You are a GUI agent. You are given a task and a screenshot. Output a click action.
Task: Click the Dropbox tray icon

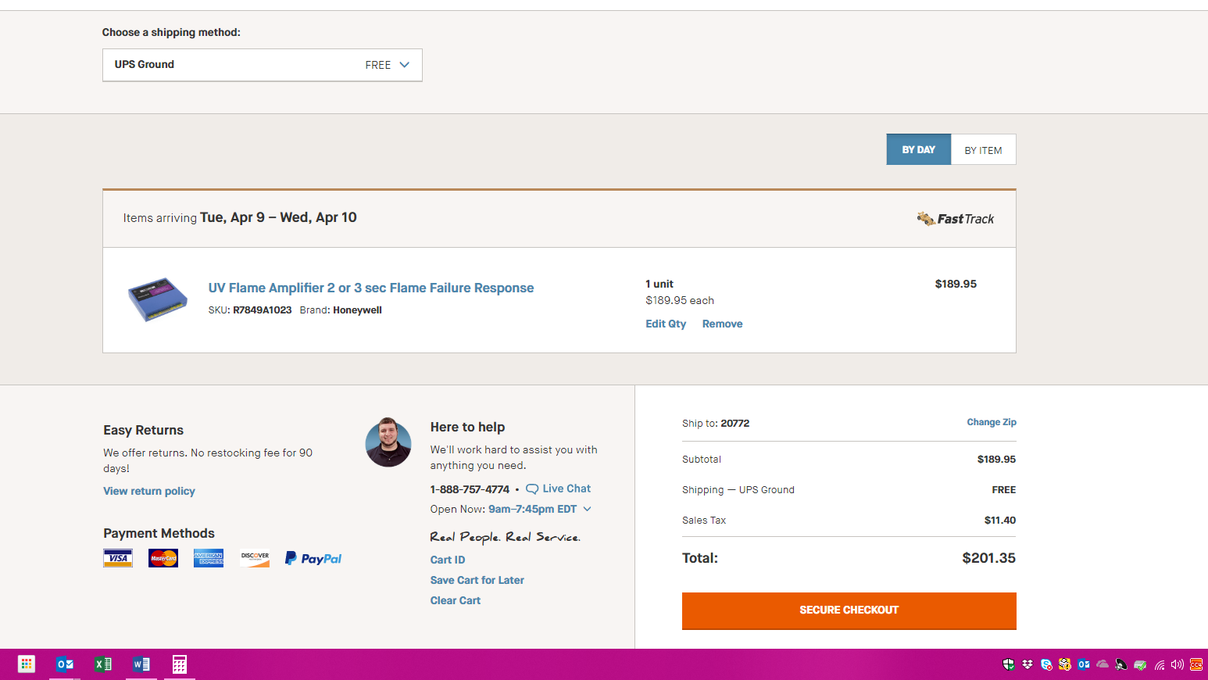point(1028,664)
